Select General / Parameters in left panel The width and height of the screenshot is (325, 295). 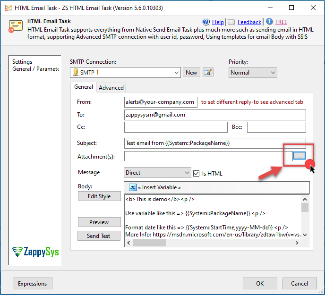[x=35, y=69]
